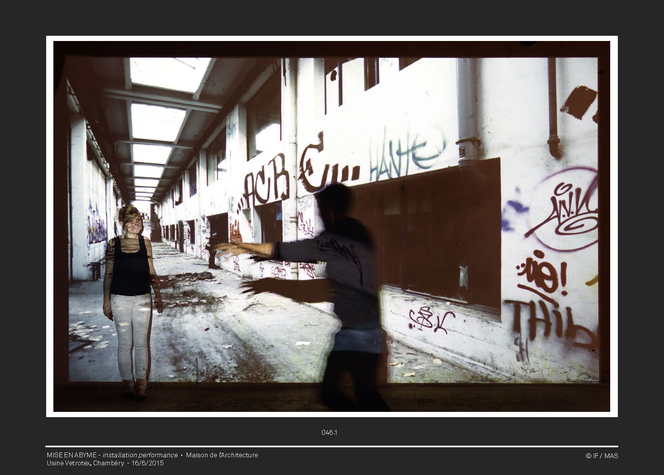
Task: Click the white divider line above the caption
Action: coord(332,446)
